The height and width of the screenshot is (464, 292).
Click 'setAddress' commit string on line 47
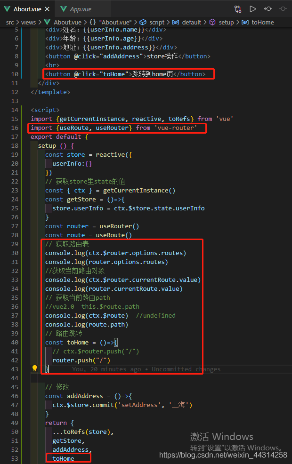point(139,405)
